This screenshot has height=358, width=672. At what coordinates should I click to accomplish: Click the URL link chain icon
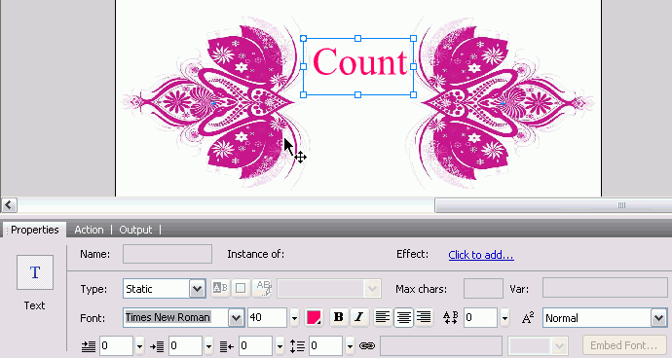click(x=367, y=345)
